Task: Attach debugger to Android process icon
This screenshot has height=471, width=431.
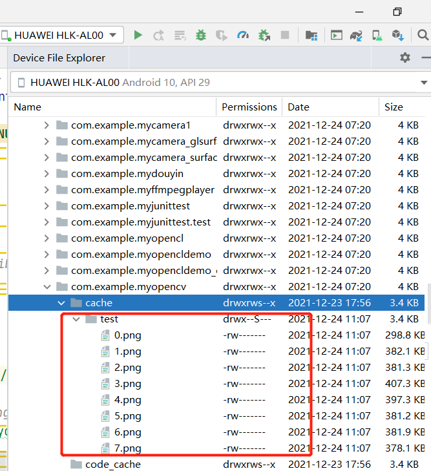Action: (264, 35)
